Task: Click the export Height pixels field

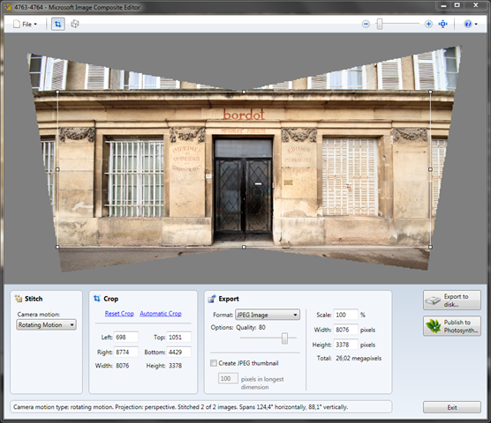Action: [345, 345]
